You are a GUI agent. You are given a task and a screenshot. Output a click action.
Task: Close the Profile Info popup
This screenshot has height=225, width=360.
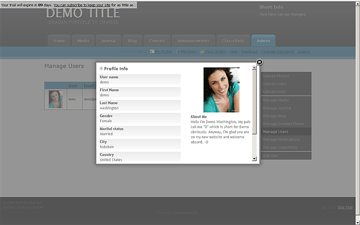tap(259, 62)
